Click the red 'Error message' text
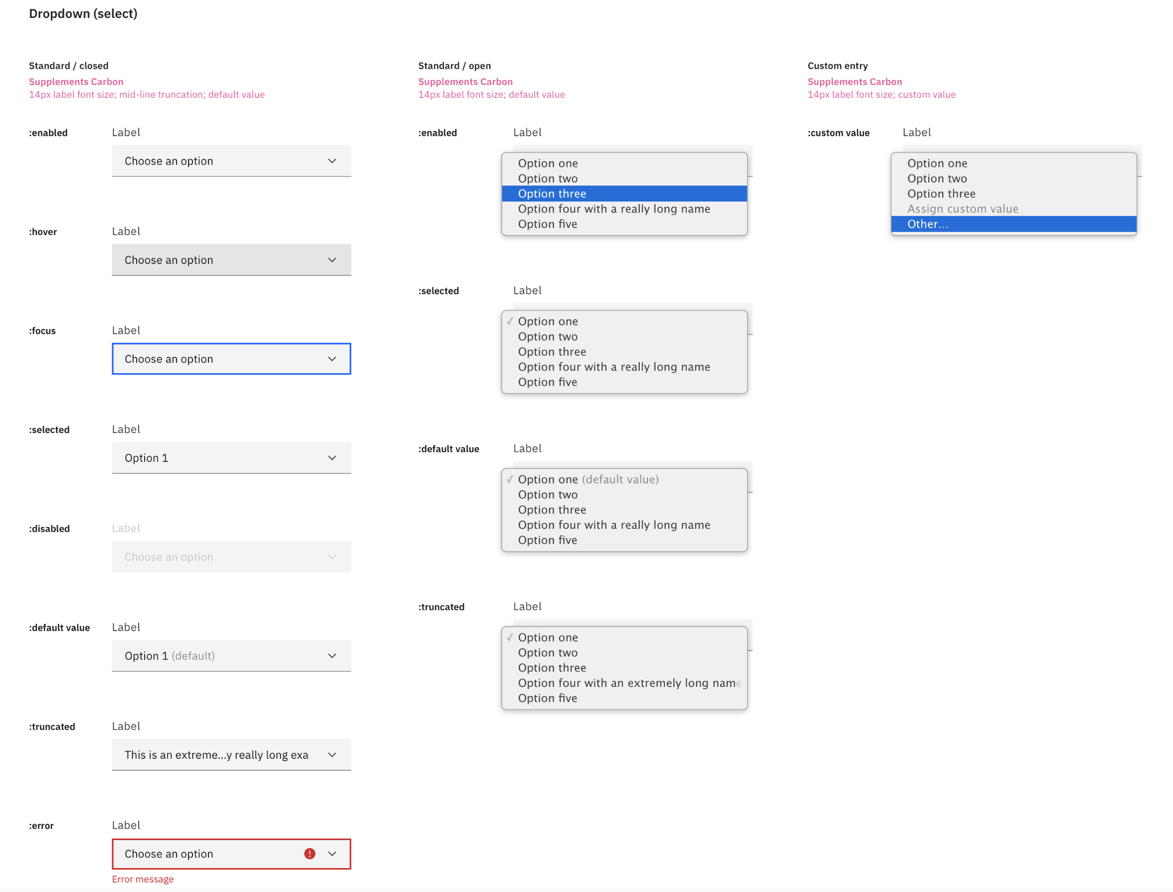 point(142,879)
